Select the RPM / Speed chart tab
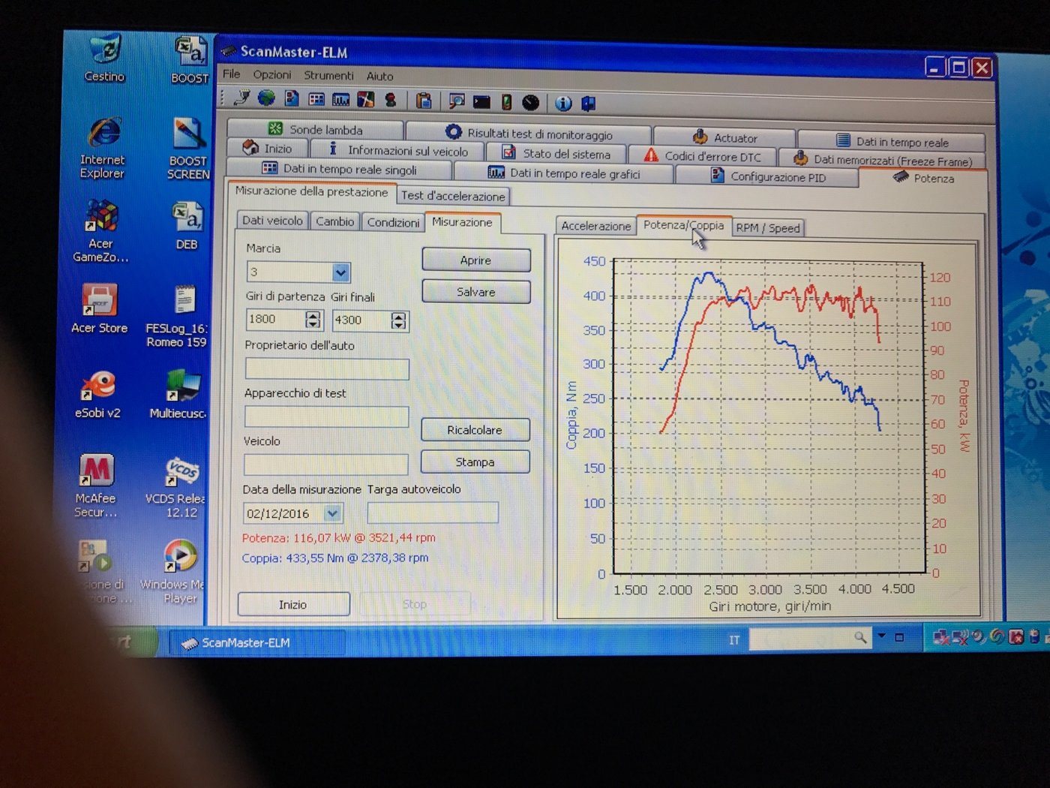The width and height of the screenshot is (1050, 788). coord(767,228)
